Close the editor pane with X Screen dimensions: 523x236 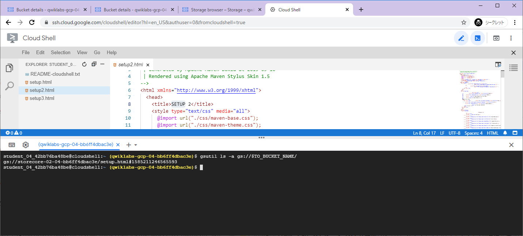tap(513, 53)
